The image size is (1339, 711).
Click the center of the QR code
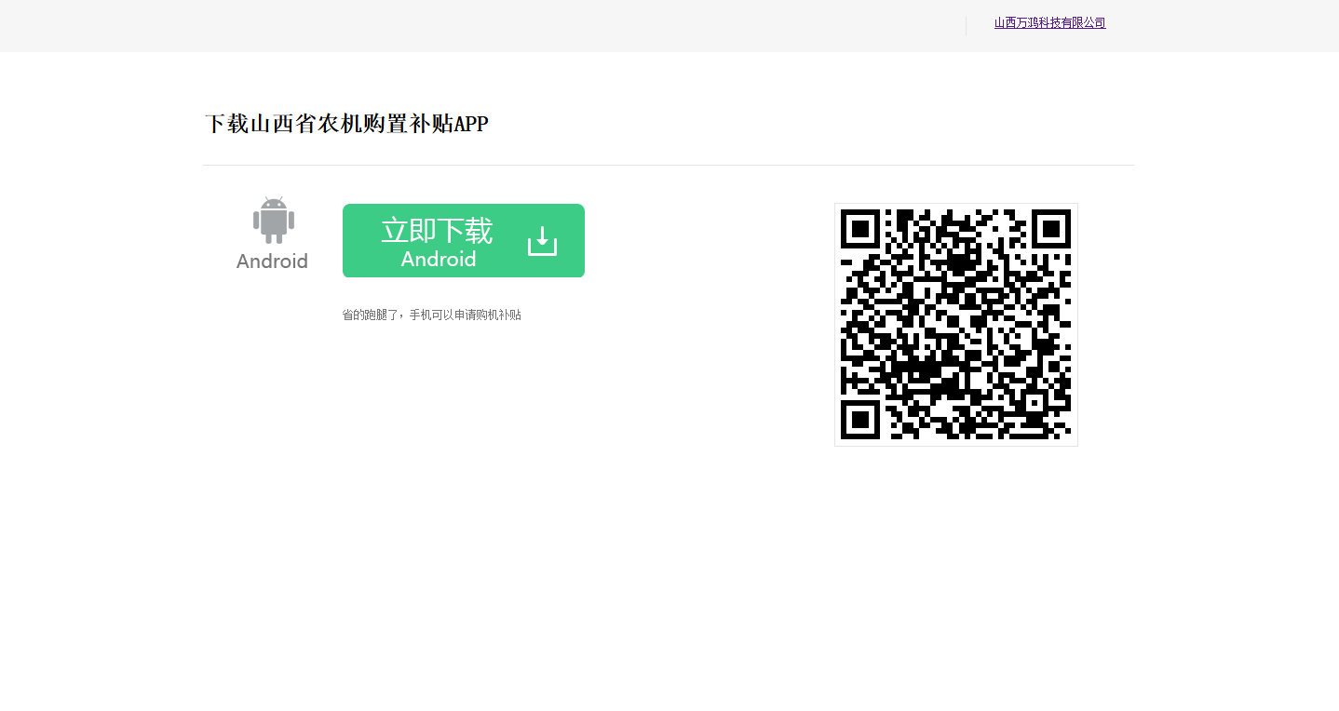[955, 324]
